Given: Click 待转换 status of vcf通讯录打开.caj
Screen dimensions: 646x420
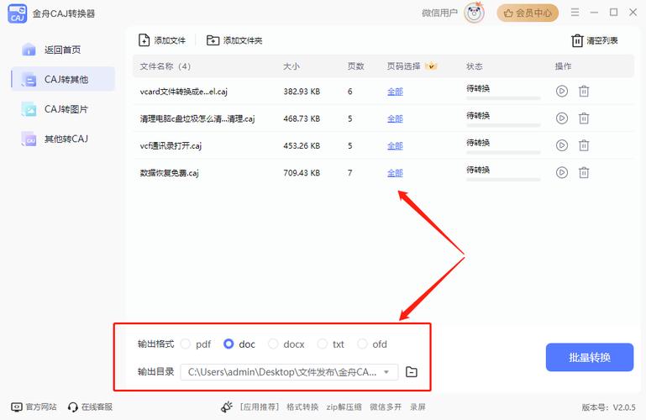Looking at the screenshot, I should (478, 143).
